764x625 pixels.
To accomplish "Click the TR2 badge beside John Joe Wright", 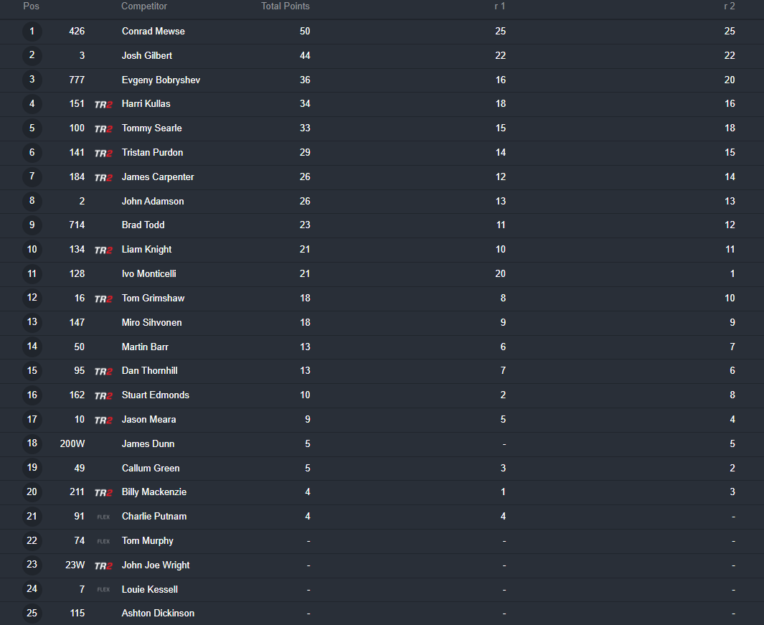I will (103, 566).
